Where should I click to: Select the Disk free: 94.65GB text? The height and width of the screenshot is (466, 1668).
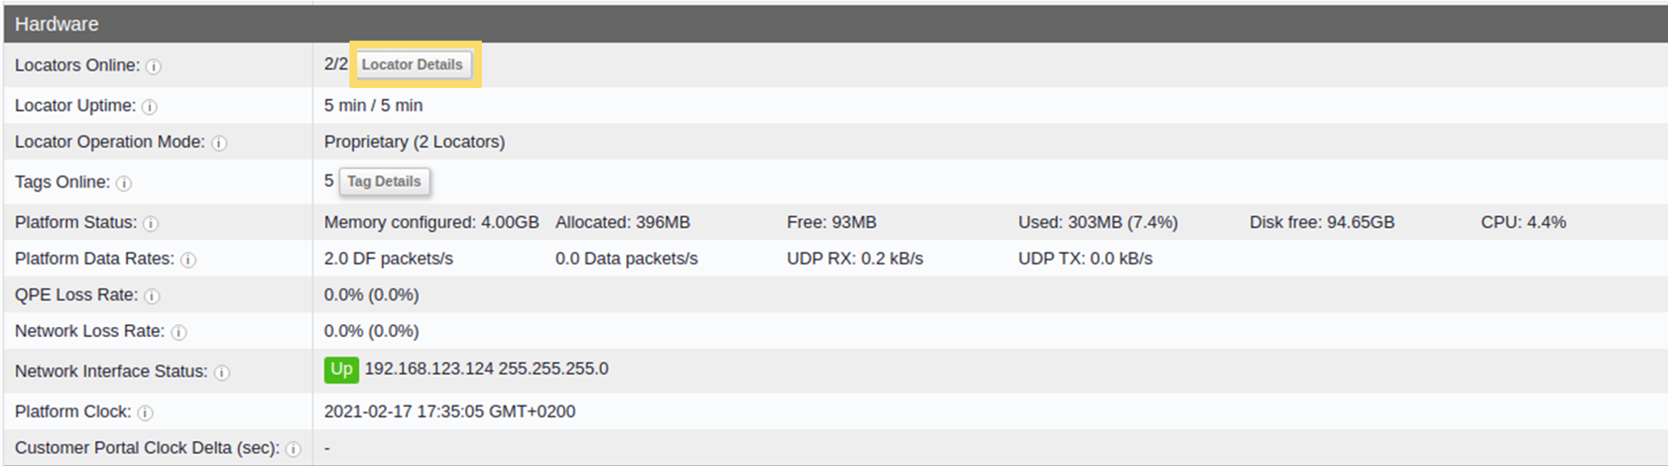[1322, 223]
